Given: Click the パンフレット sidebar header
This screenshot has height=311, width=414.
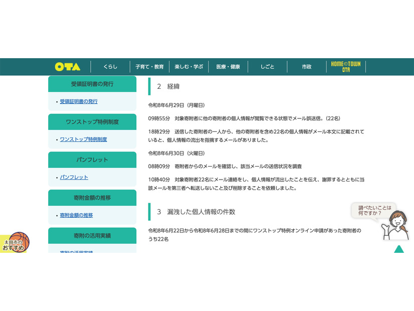Looking at the screenshot, I should click(92, 160).
